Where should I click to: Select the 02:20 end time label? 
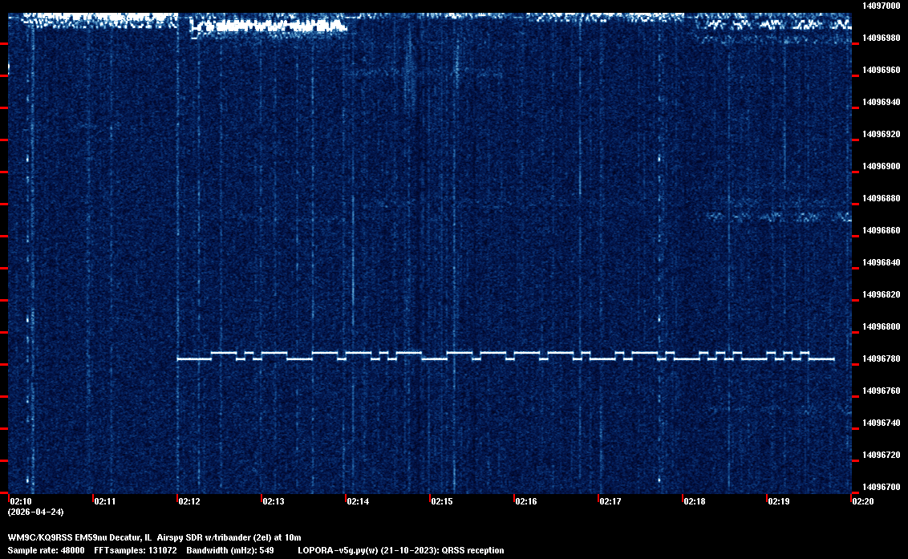tap(863, 501)
